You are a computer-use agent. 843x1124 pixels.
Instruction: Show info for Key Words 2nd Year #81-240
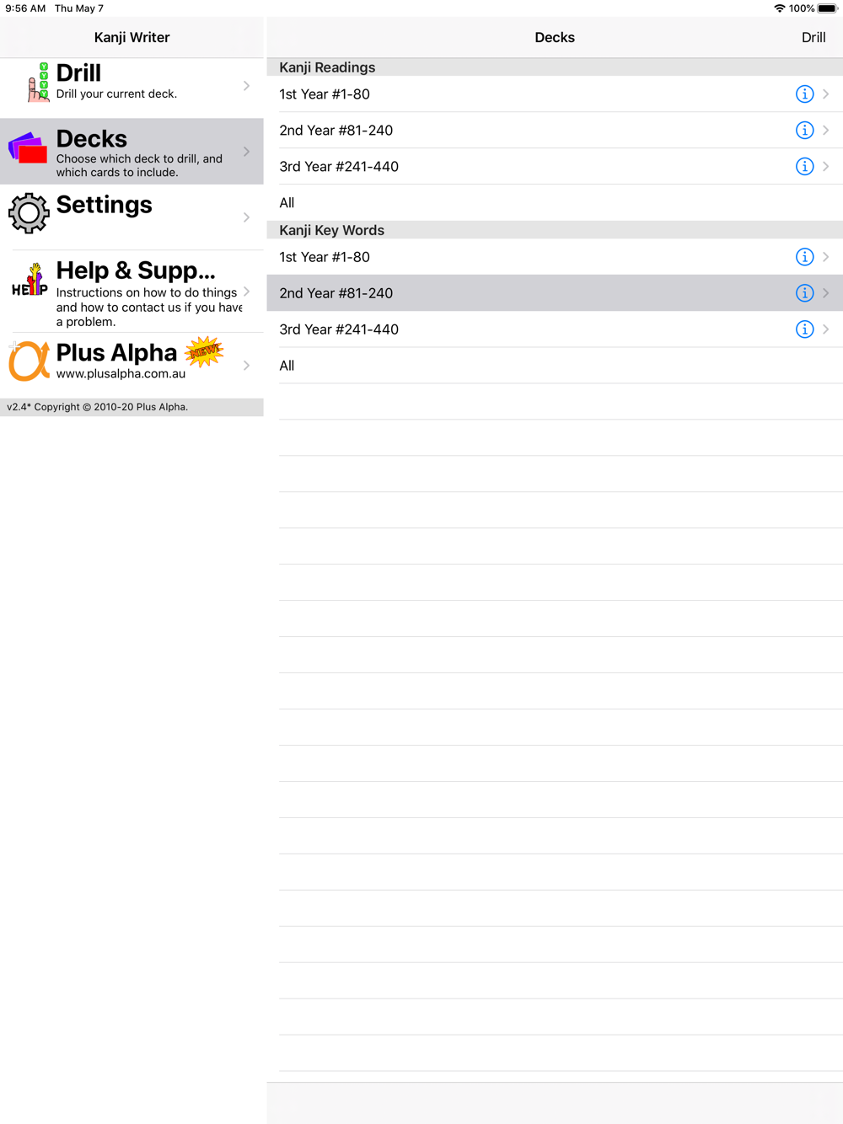(804, 293)
